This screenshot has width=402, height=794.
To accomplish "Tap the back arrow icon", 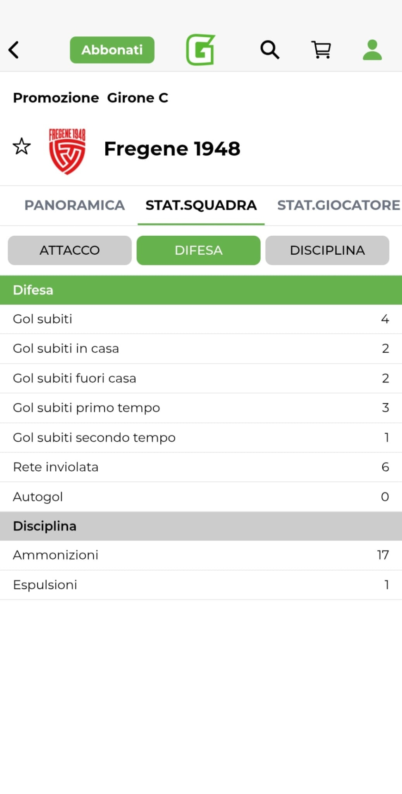I will 14,50.
